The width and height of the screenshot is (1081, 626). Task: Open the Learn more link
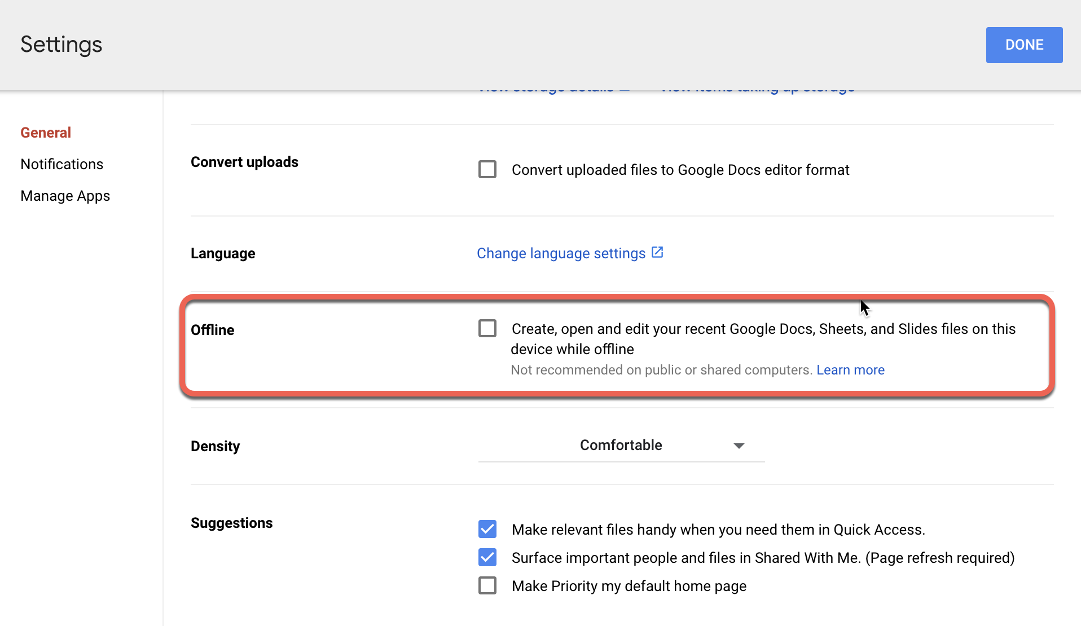point(850,370)
